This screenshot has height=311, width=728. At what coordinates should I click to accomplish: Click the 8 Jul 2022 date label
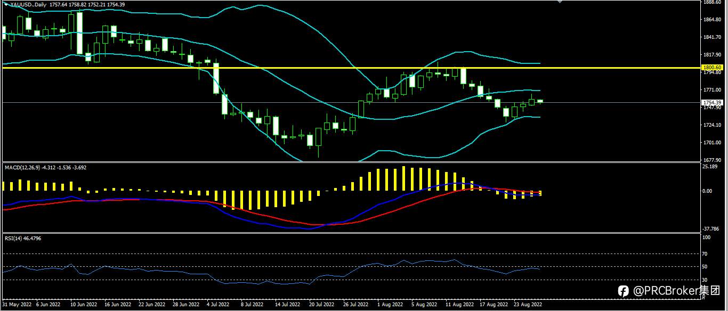[x=252, y=305]
